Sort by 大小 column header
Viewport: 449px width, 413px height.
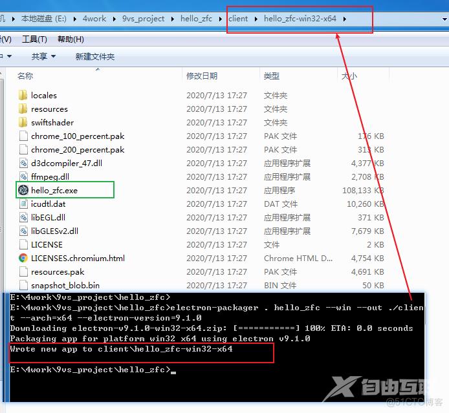click(x=349, y=76)
